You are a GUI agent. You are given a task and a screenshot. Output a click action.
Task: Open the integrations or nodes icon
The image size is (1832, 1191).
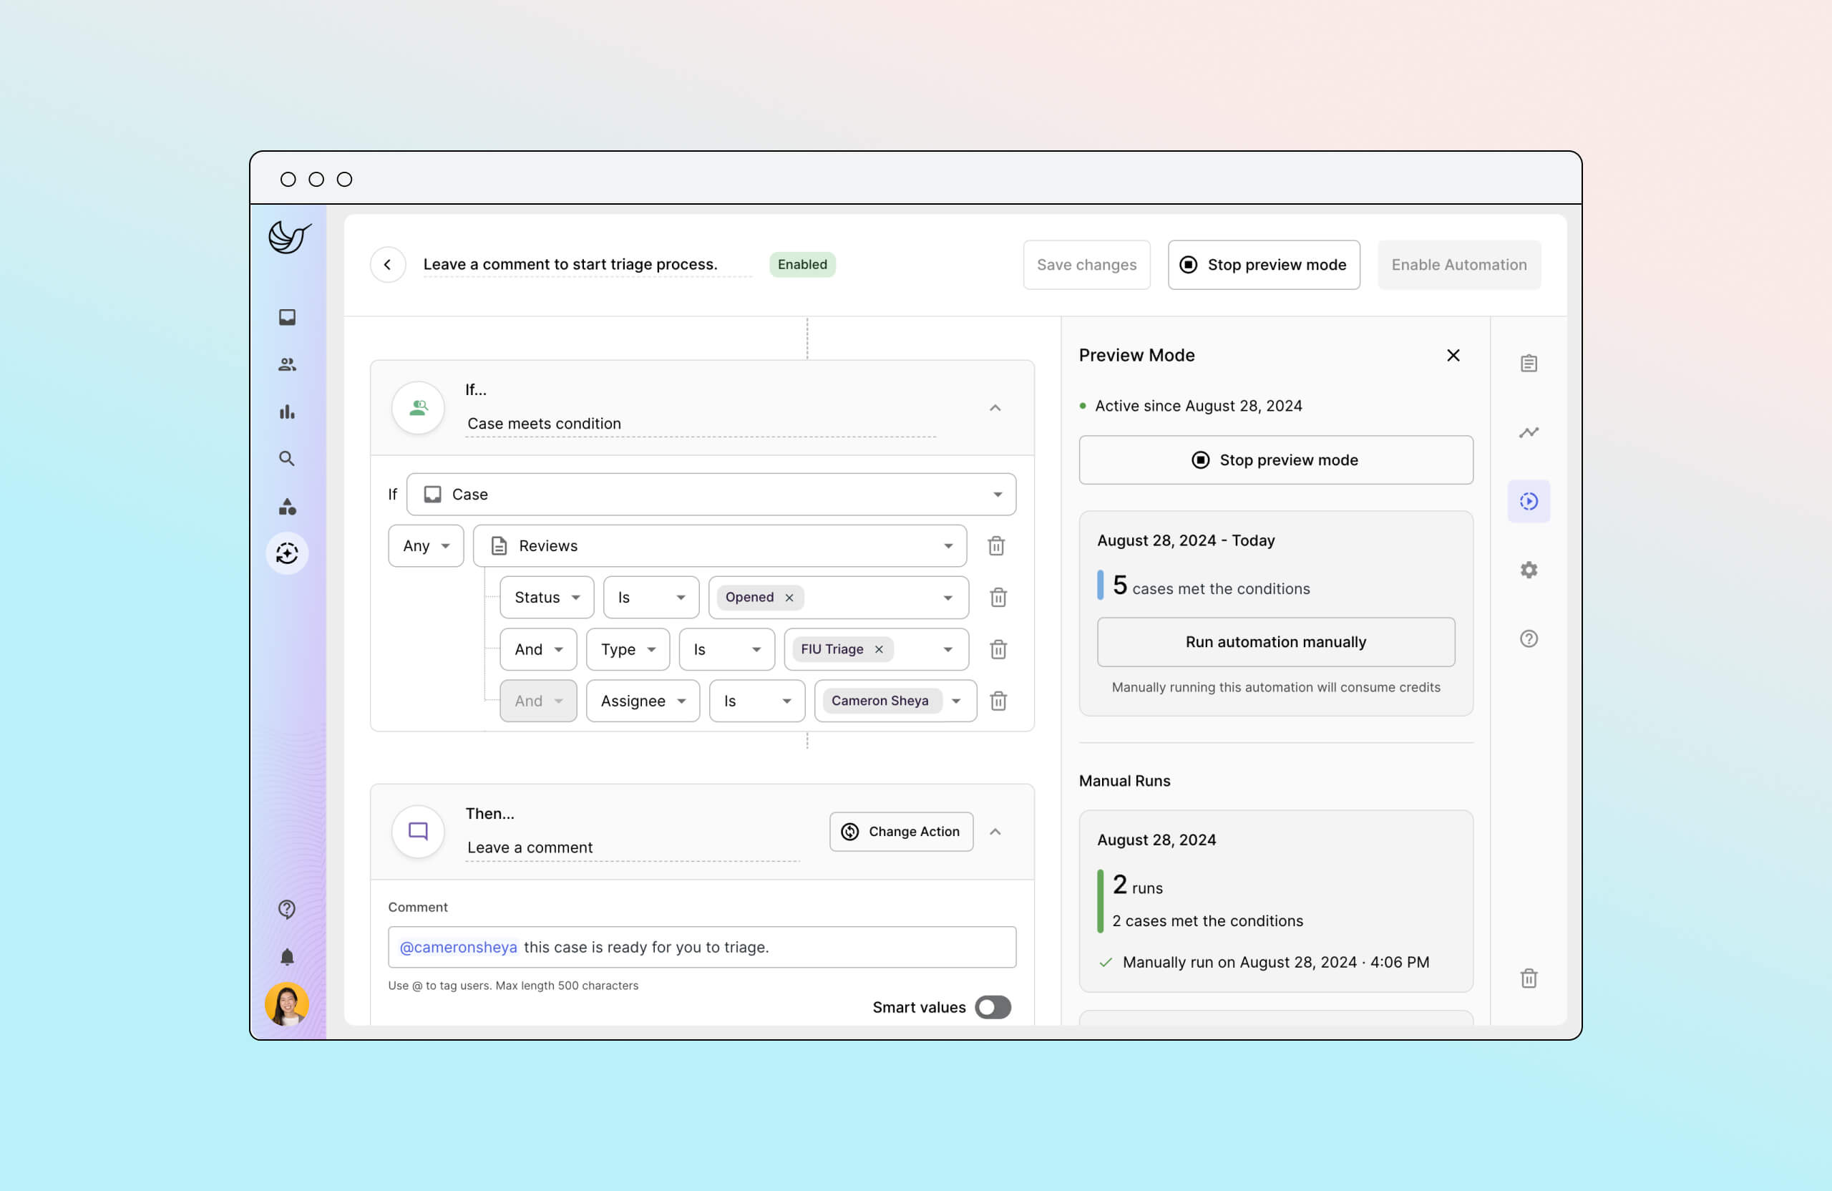point(288,507)
